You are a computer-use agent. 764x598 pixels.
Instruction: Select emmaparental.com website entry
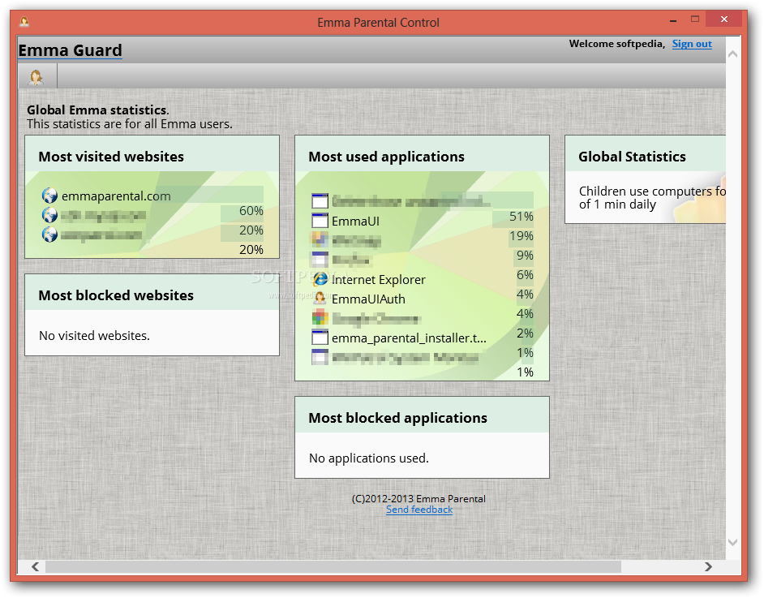point(116,196)
